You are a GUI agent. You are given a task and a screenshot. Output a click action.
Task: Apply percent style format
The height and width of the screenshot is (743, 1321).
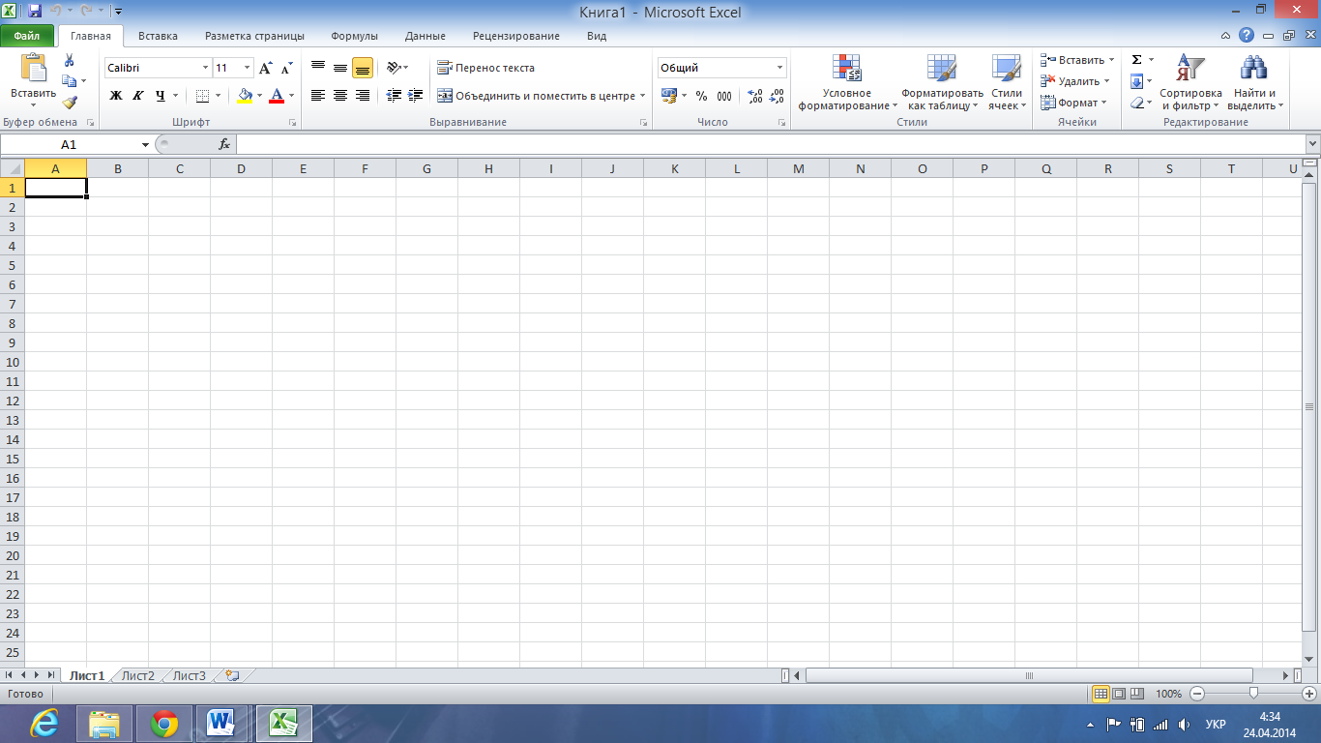[701, 96]
